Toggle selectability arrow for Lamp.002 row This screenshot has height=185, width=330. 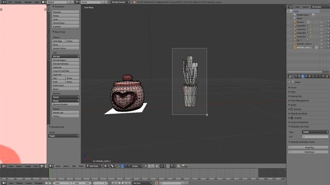325,29
